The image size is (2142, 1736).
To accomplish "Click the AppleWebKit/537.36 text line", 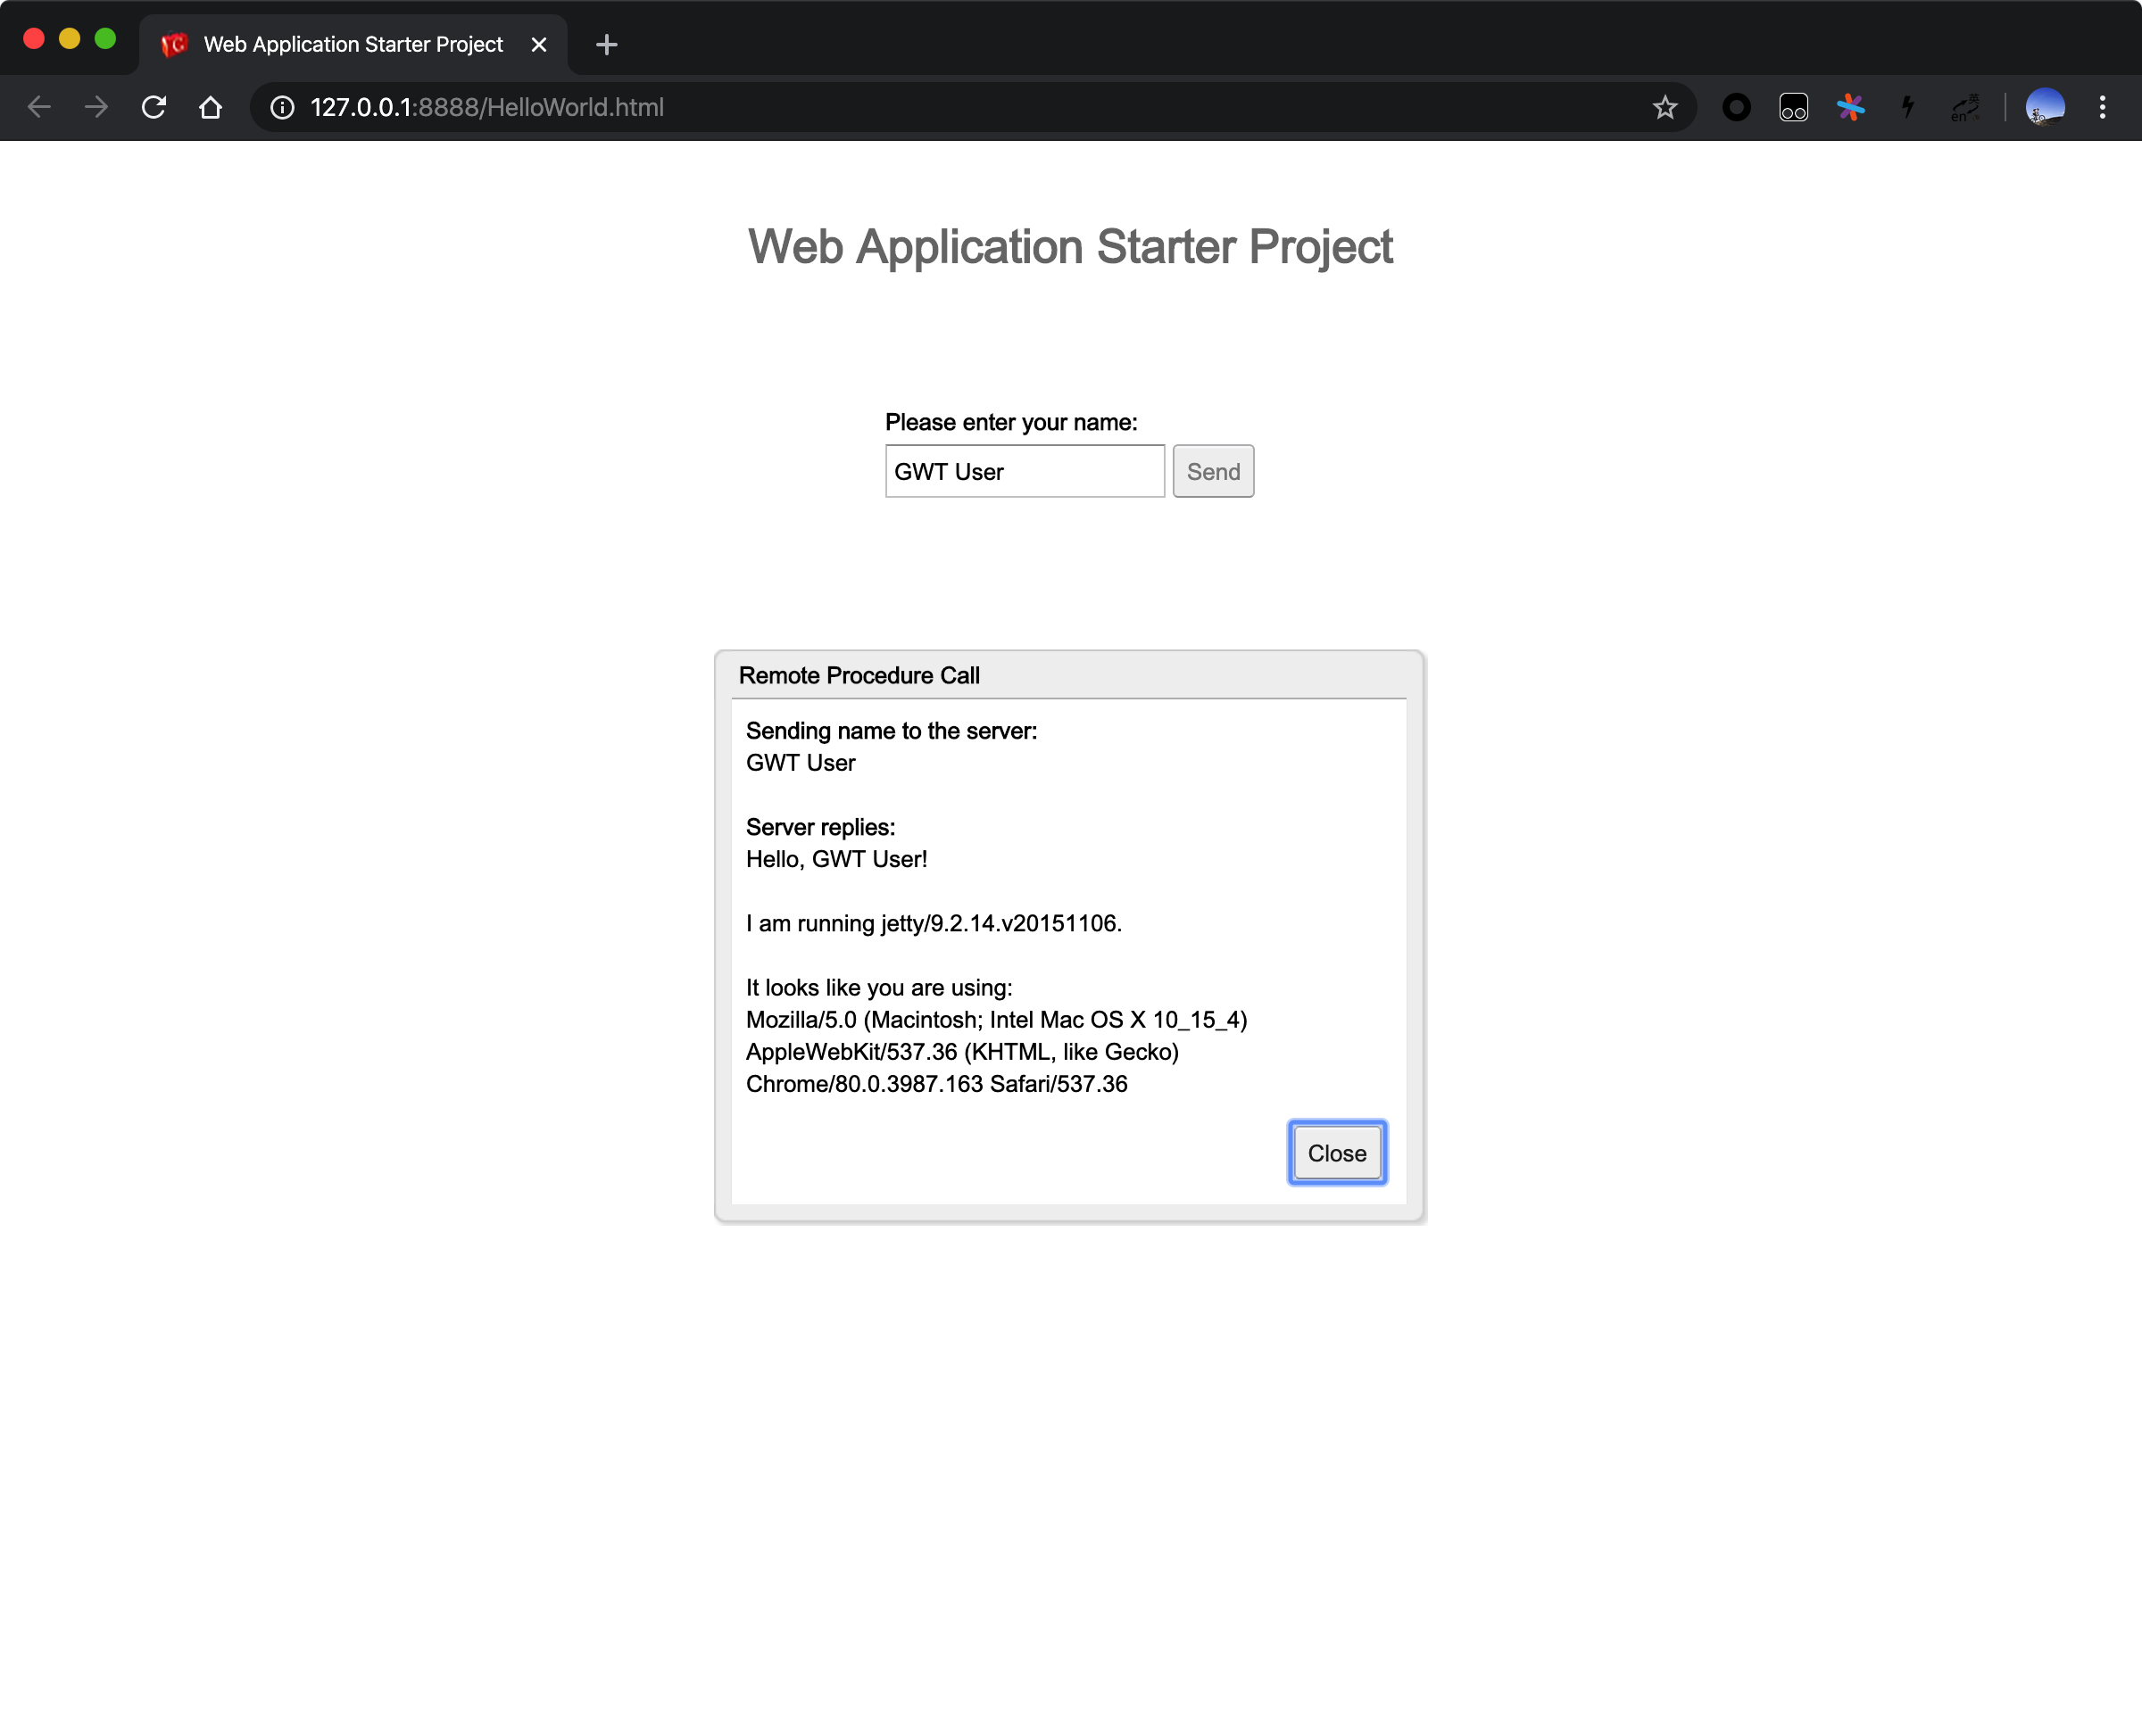I will click(962, 1052).
